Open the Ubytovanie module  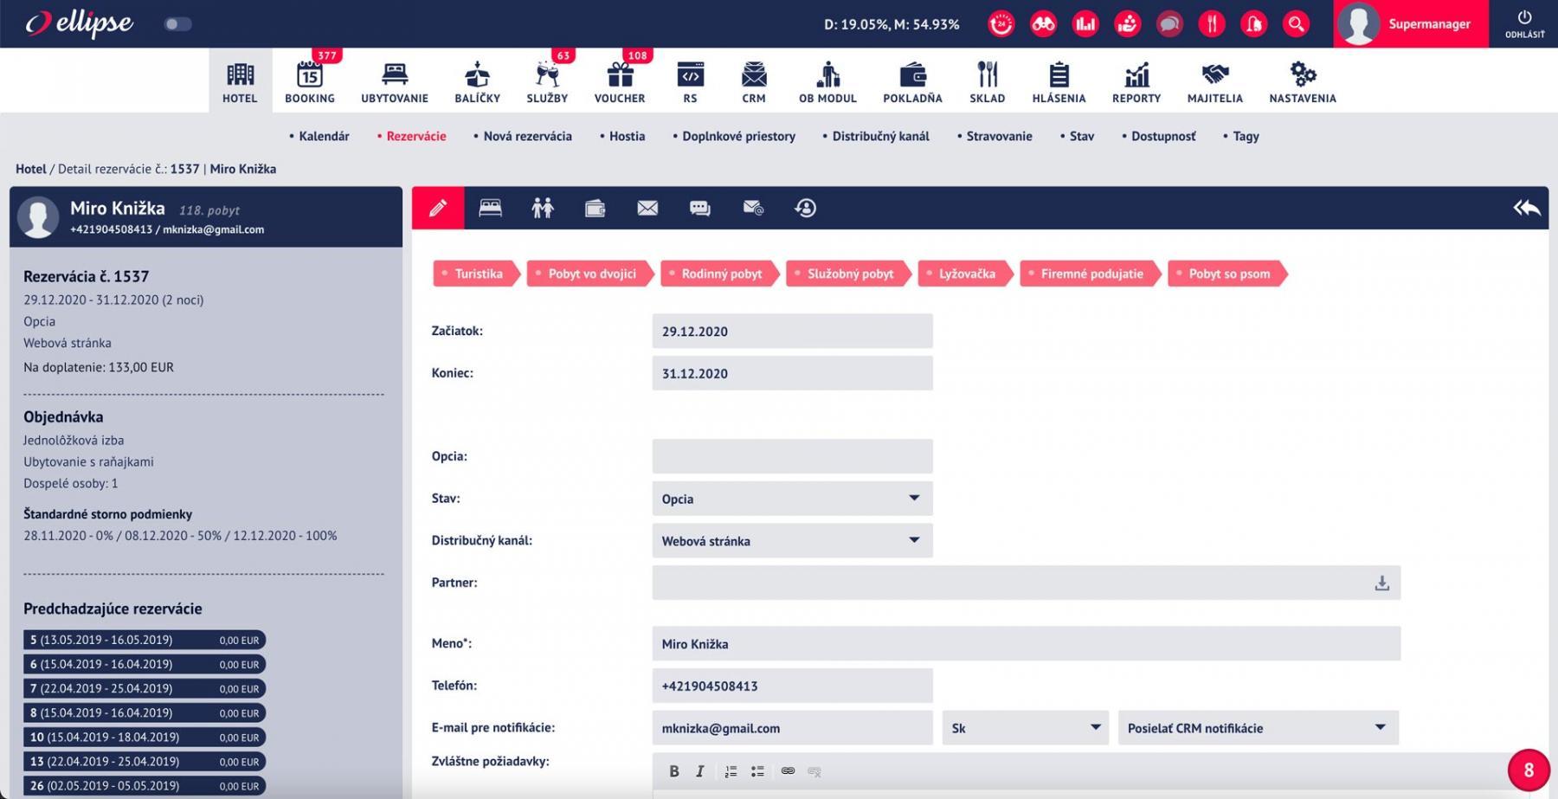pyautogui.click(x=395, y=81)
